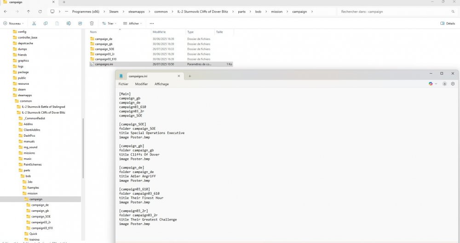
Task: Click the Copy icon in Explorer toolbar
Action: pyautogui.click(x=46, y=23)
